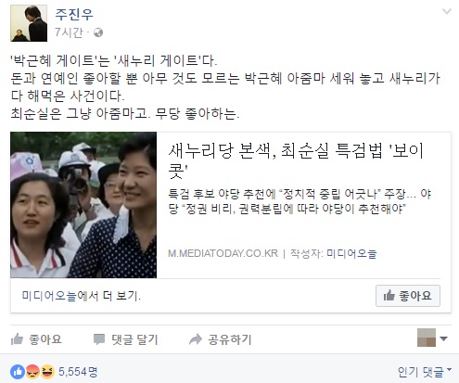Expand the 인기 댓글 sort dropdown

425,372
